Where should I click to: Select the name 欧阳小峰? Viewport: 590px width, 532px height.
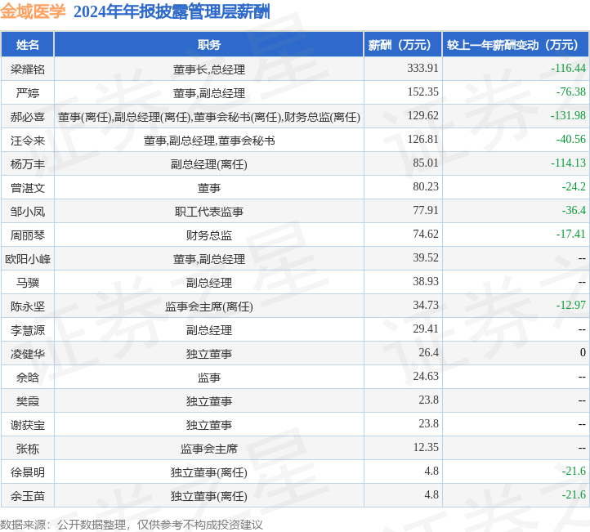coord(28,259)
